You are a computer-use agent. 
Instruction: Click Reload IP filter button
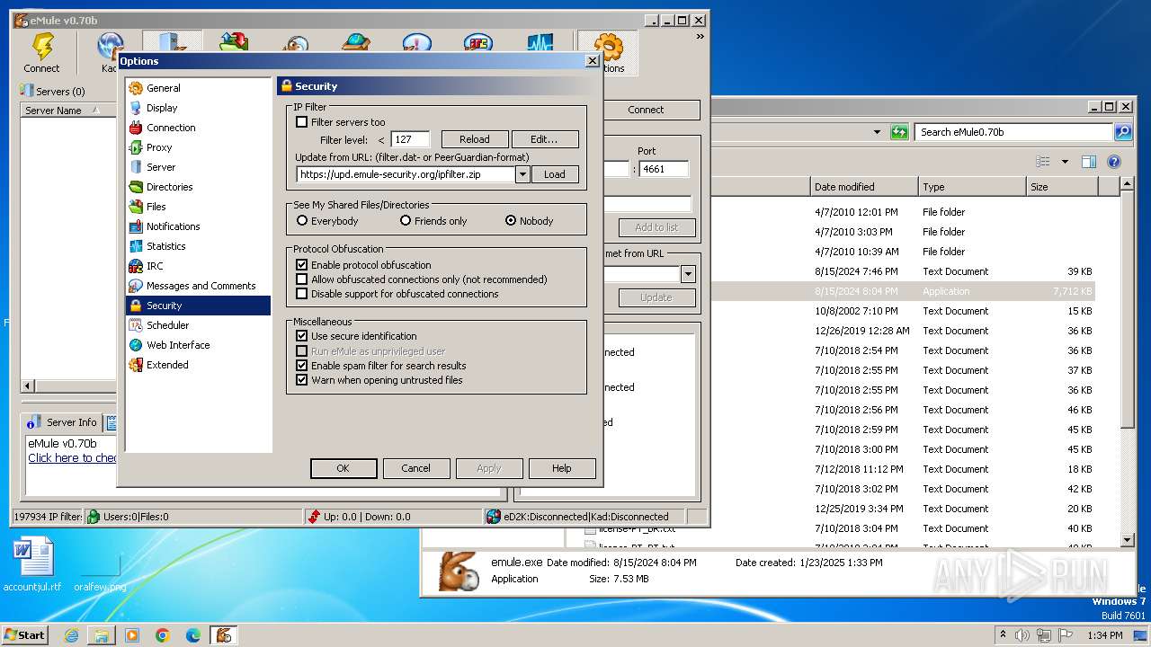pos(475,139)
